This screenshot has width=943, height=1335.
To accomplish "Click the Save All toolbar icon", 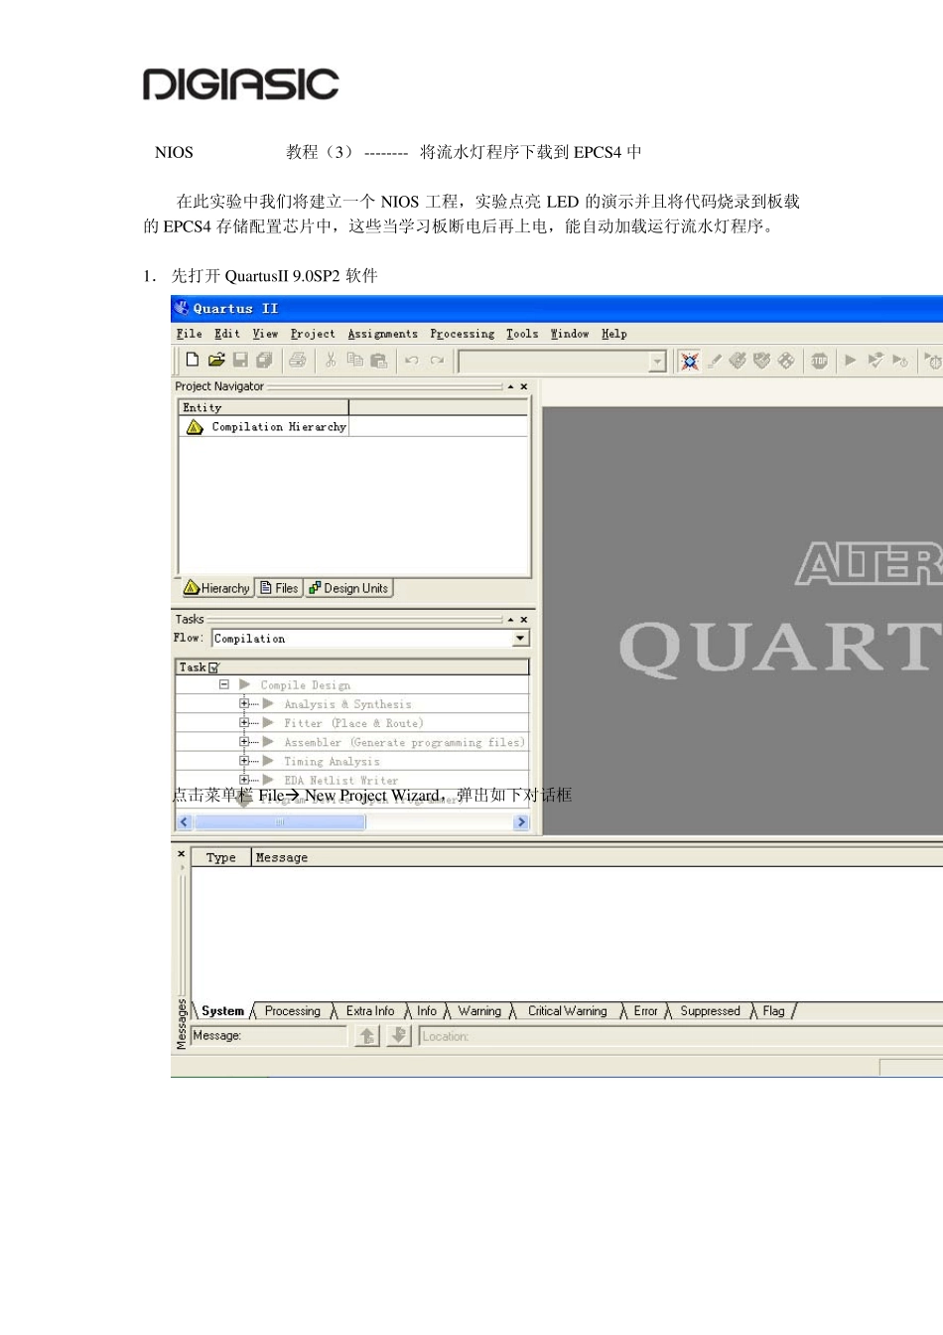I will coord(264,360).
